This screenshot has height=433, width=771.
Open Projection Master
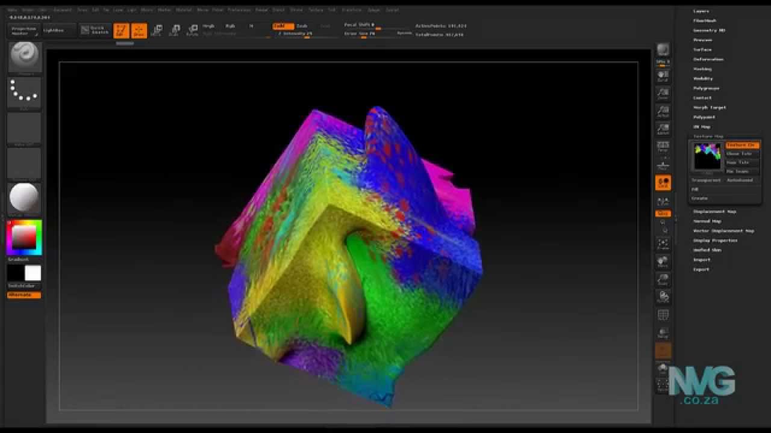click(x=24, y=31)
